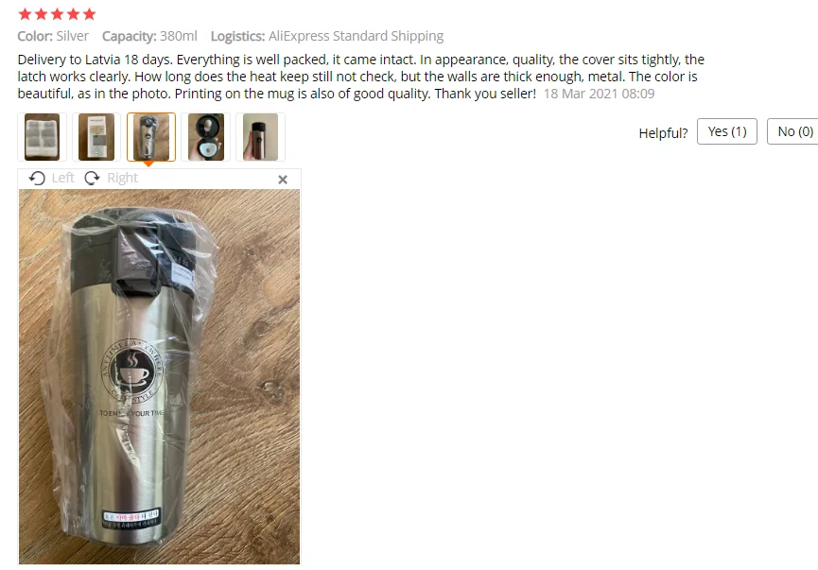Click the fourth red rating star

coord(73,14)
